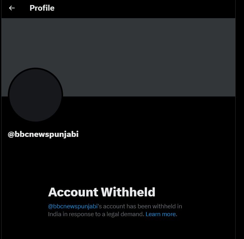Screen dimensions: 244x239
Task: Select the bold @bbcnewspunjabi handle below avatar
Action: pyautogui.click(x=43, y=134)
